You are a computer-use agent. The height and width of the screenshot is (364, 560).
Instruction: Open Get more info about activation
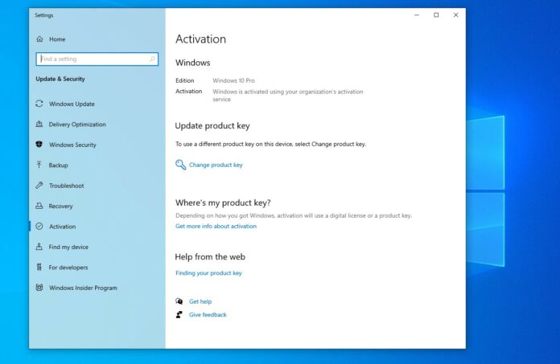coord(216,226)
